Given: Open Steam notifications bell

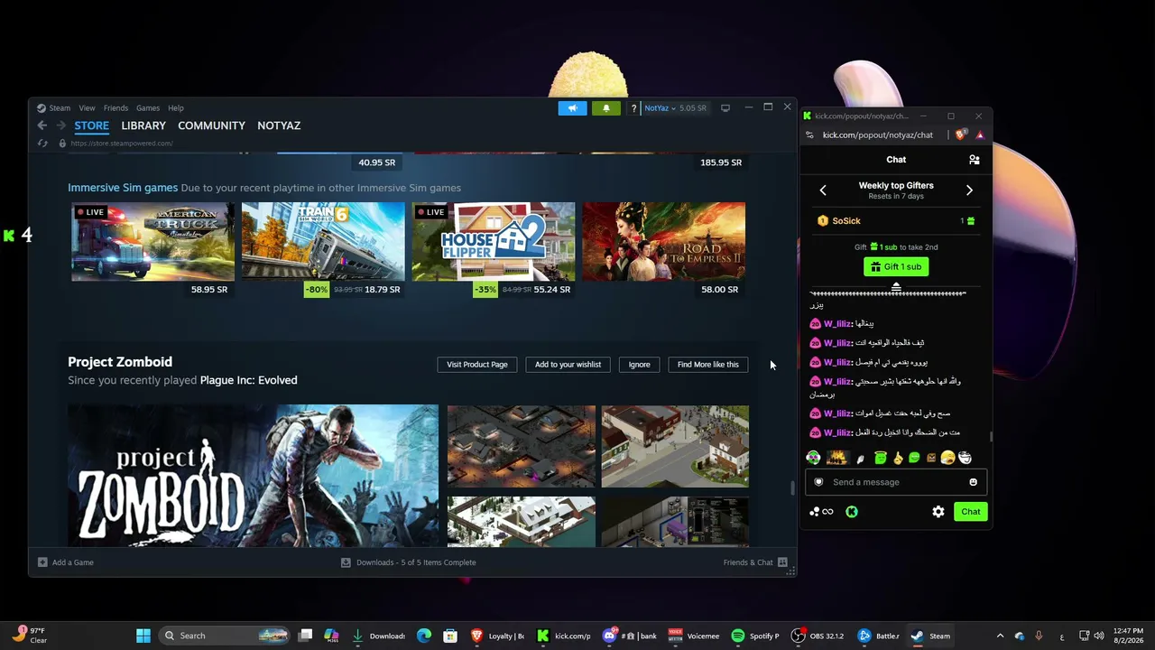Looking at the screenshot, I should (x=606, y=108).
